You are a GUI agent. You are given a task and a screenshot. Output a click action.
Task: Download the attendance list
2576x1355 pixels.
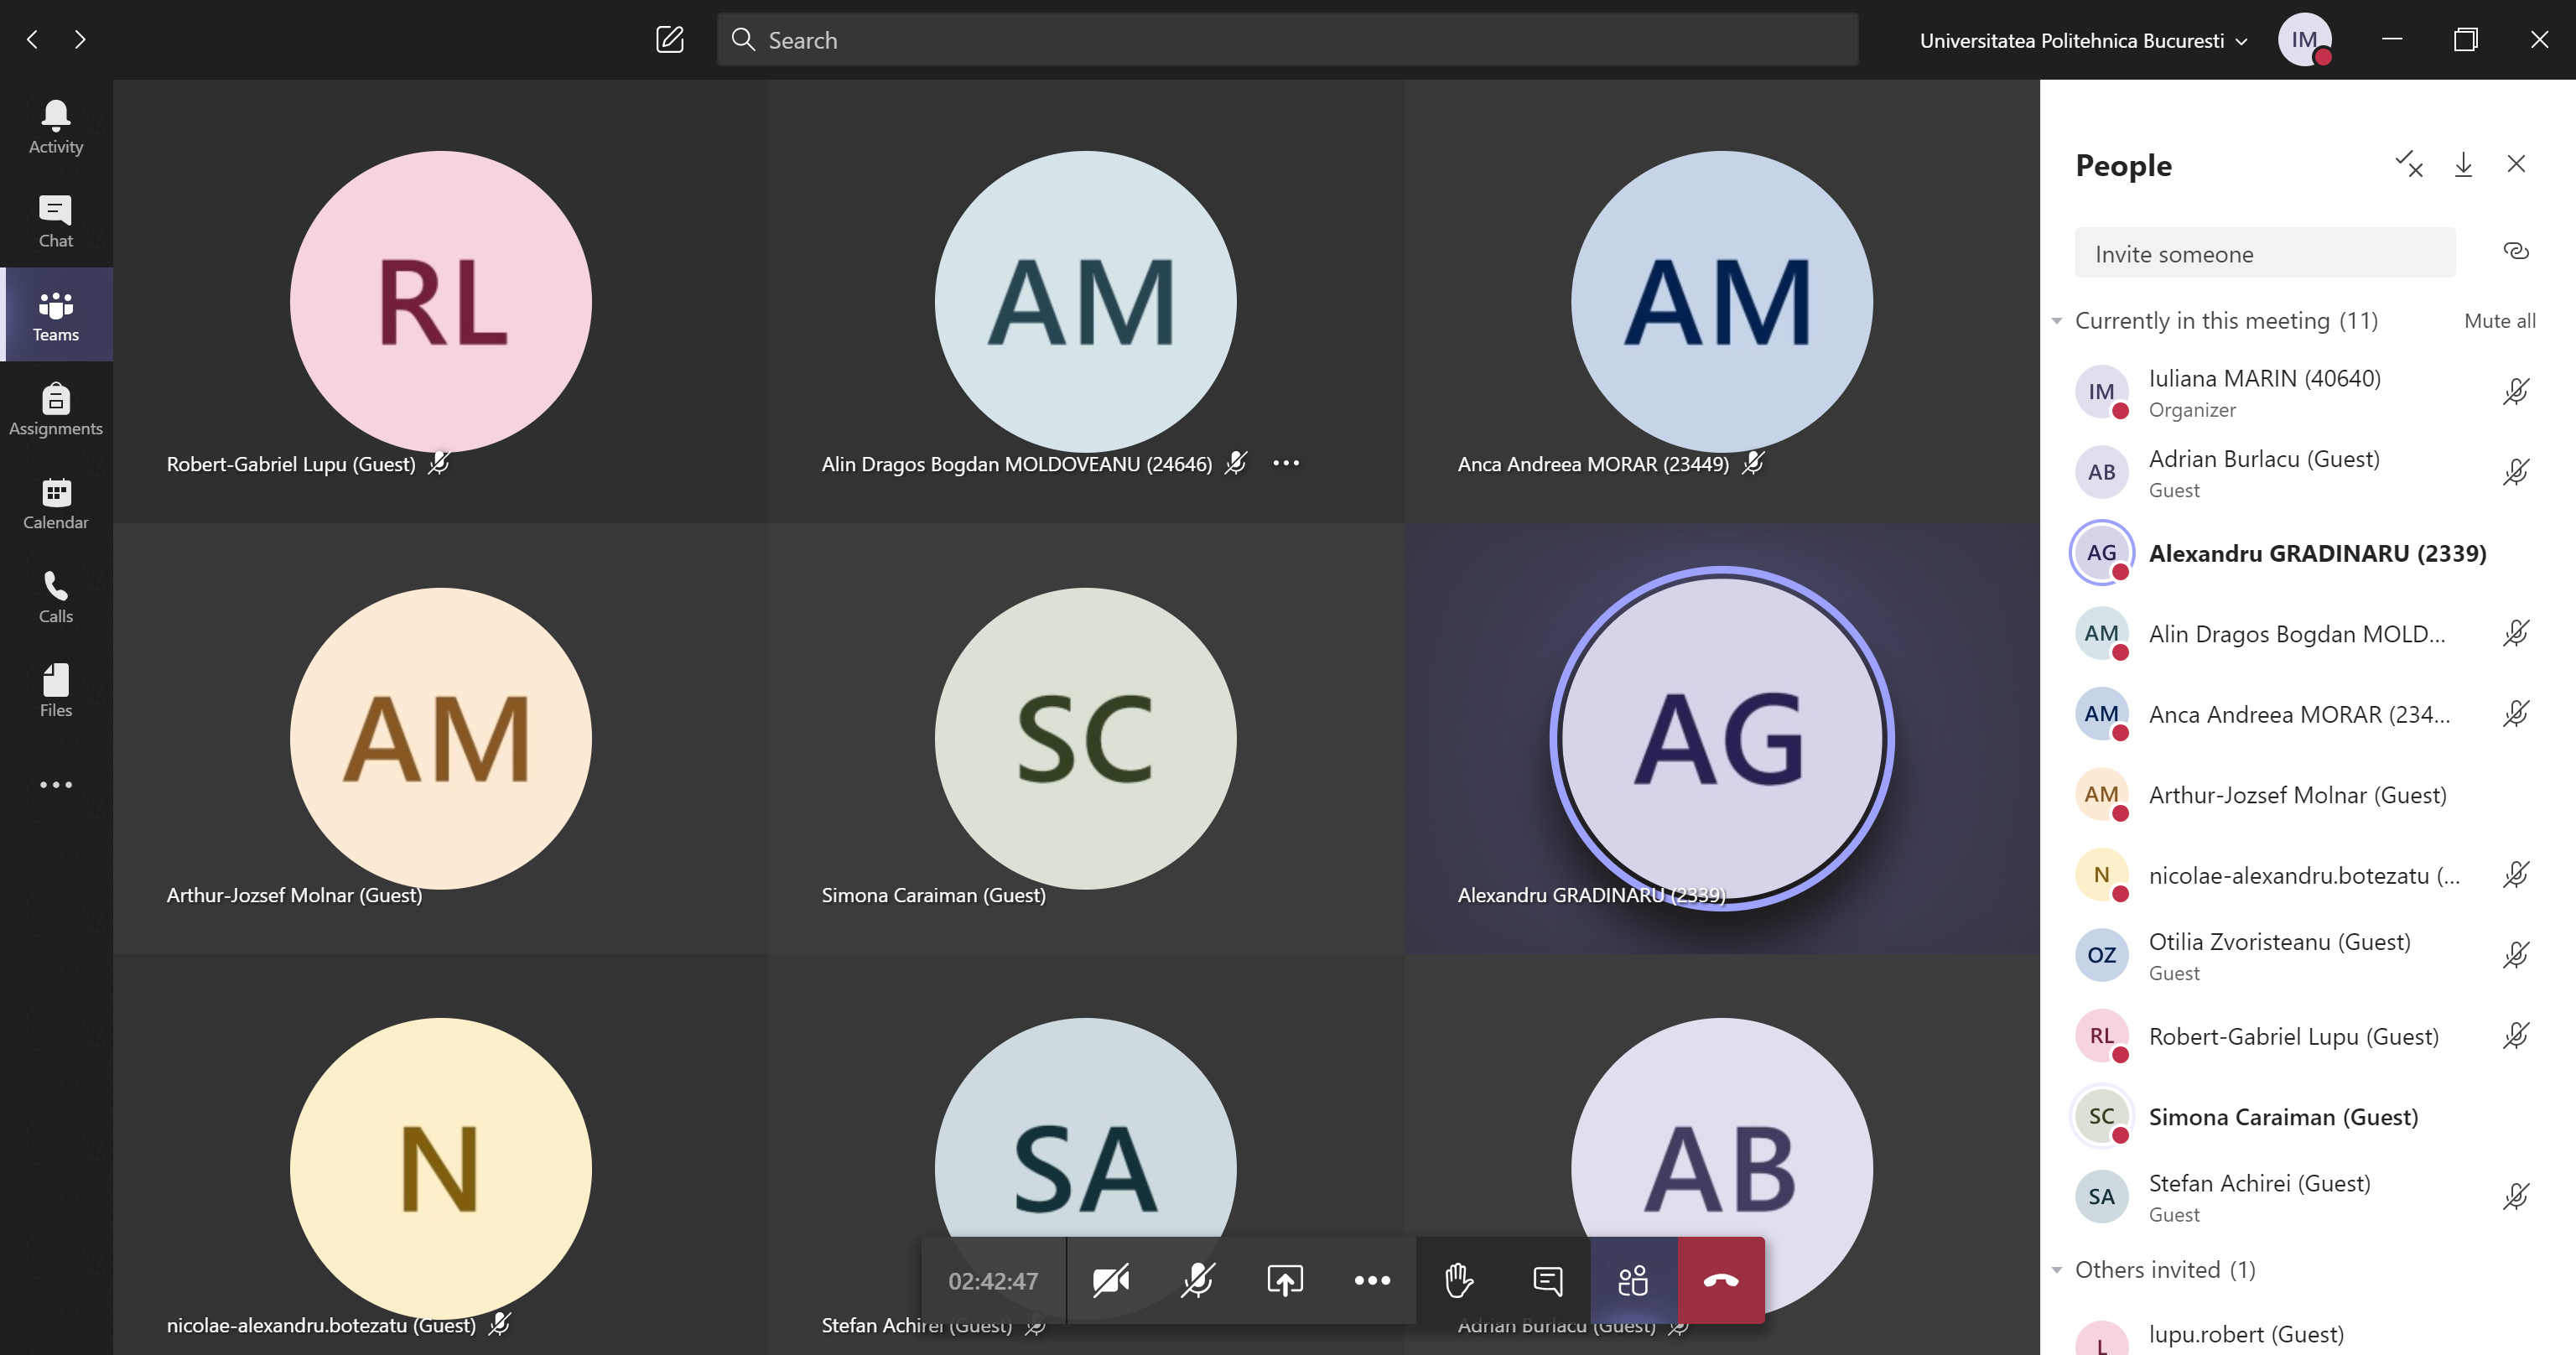(x=2463, y=165)
